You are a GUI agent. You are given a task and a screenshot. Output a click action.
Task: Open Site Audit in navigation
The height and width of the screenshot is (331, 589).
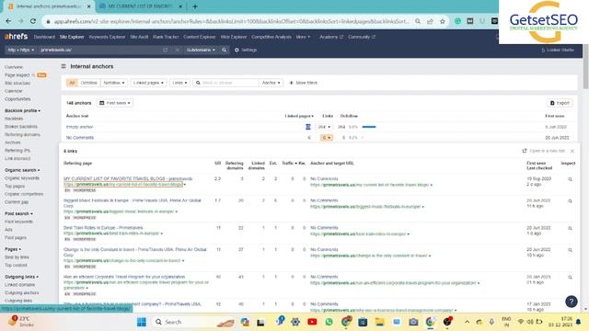click(x=139, y=37)
